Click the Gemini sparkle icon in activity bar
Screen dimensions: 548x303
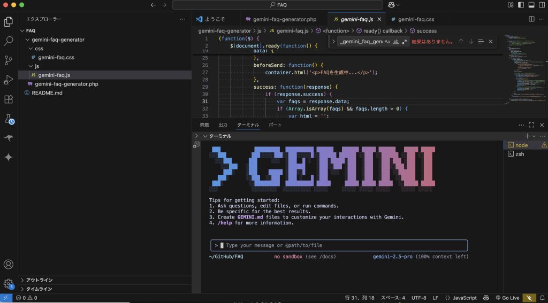pyautogui.click(x=9, y=157)
